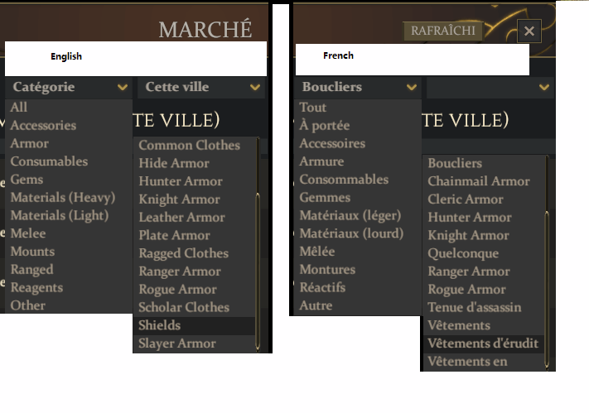This screenshot has height=413, width=589.
Task: Select the Mounts category
Action: coord(32,252)
